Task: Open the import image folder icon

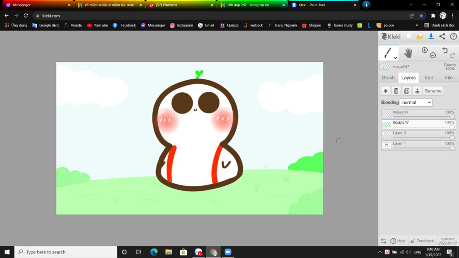Action: click(x=420, y=36)
